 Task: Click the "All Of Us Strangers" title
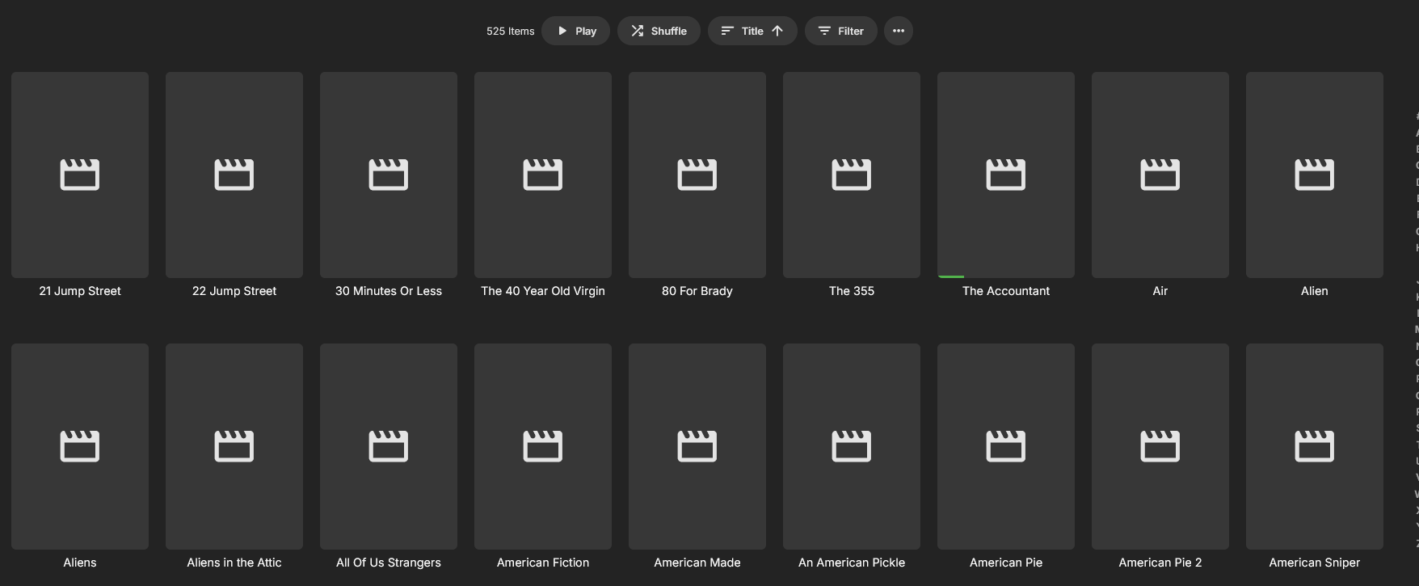pyautogui.click(x=389, y=563)
